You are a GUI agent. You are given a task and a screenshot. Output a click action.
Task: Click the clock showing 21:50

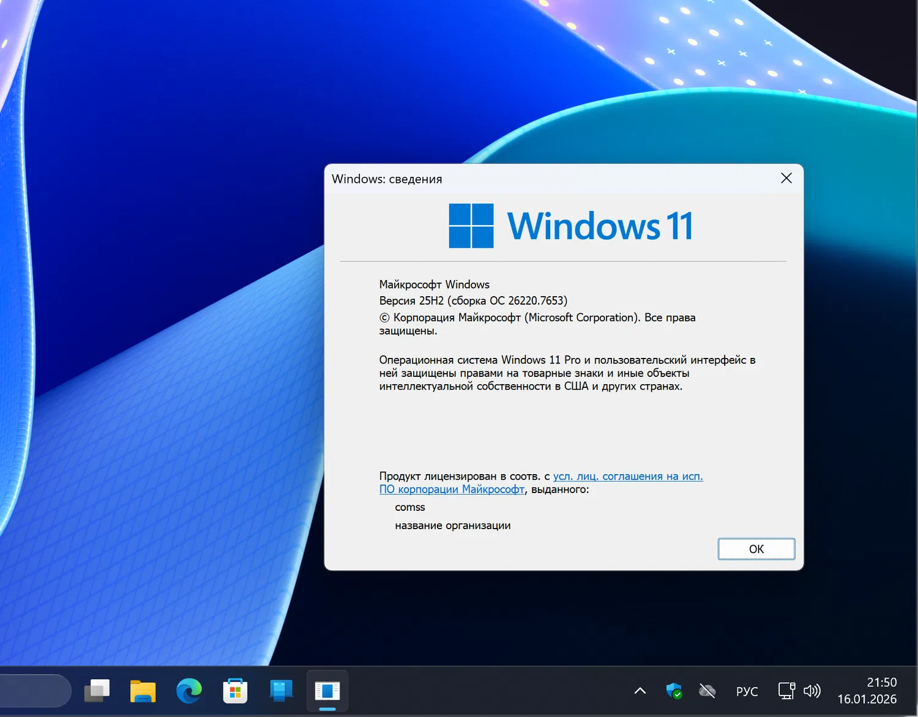coord(881,682)
